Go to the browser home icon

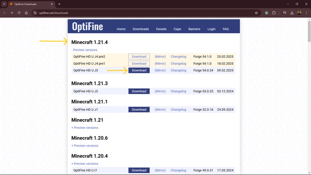26,13
